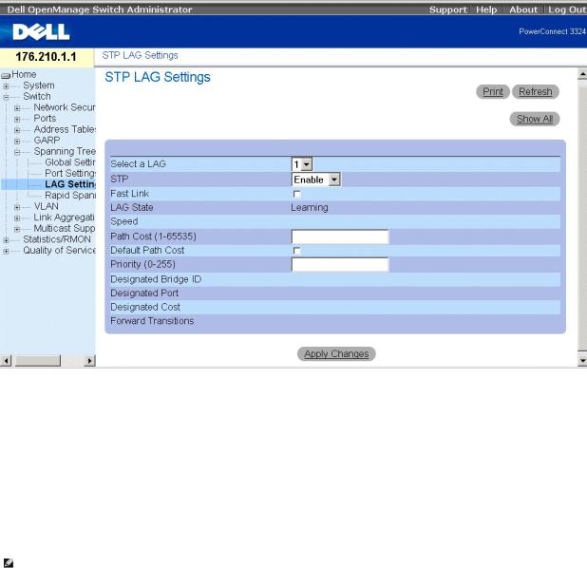587x568 pixels.
Task: Click the page scroll down arrow
Action: [582, 361]
